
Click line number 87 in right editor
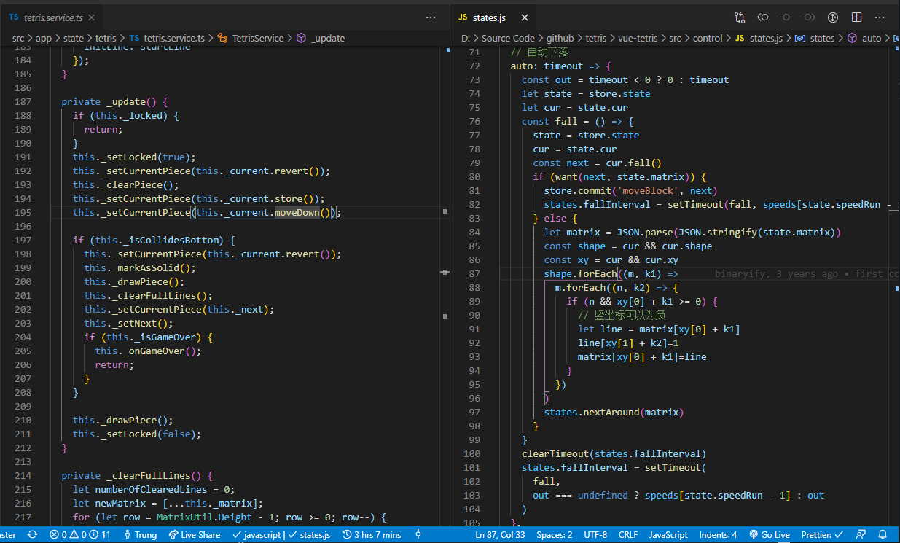[474, 273]
